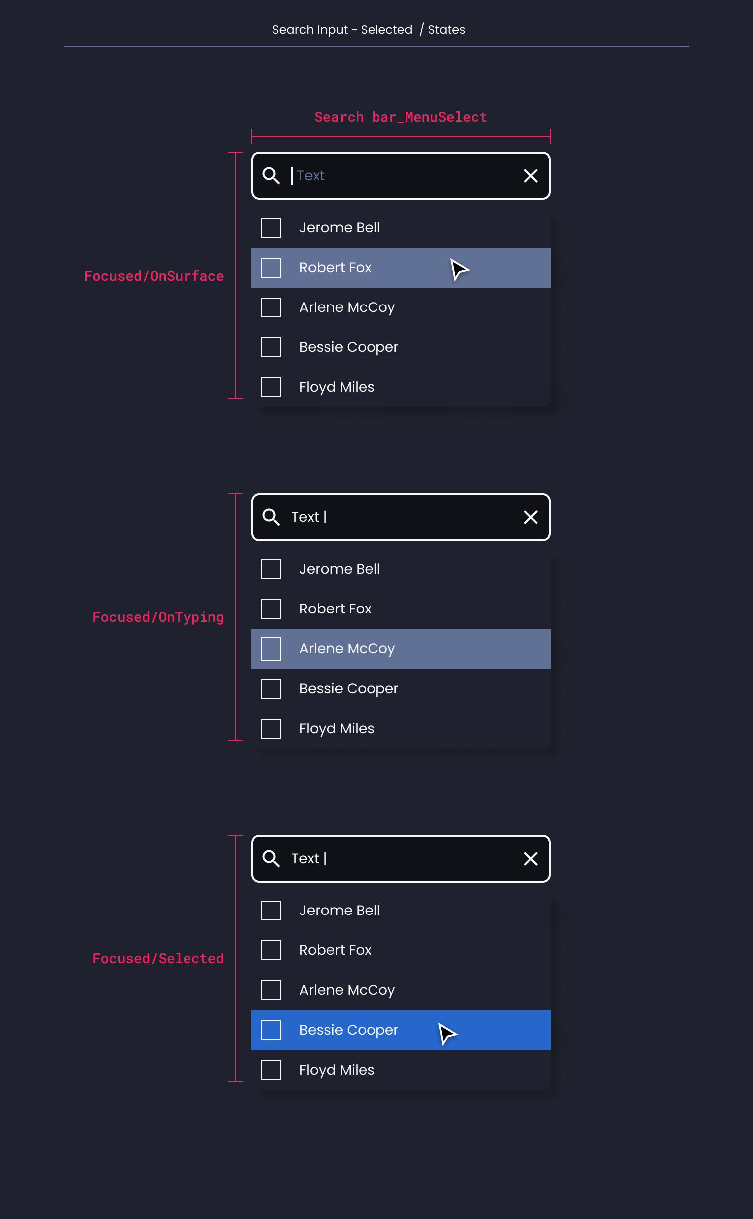Screen dimensions: 753x1219
Task: Tick the blue-highlighted Bessie Cooper checkbox
Action: (271, 1030)
